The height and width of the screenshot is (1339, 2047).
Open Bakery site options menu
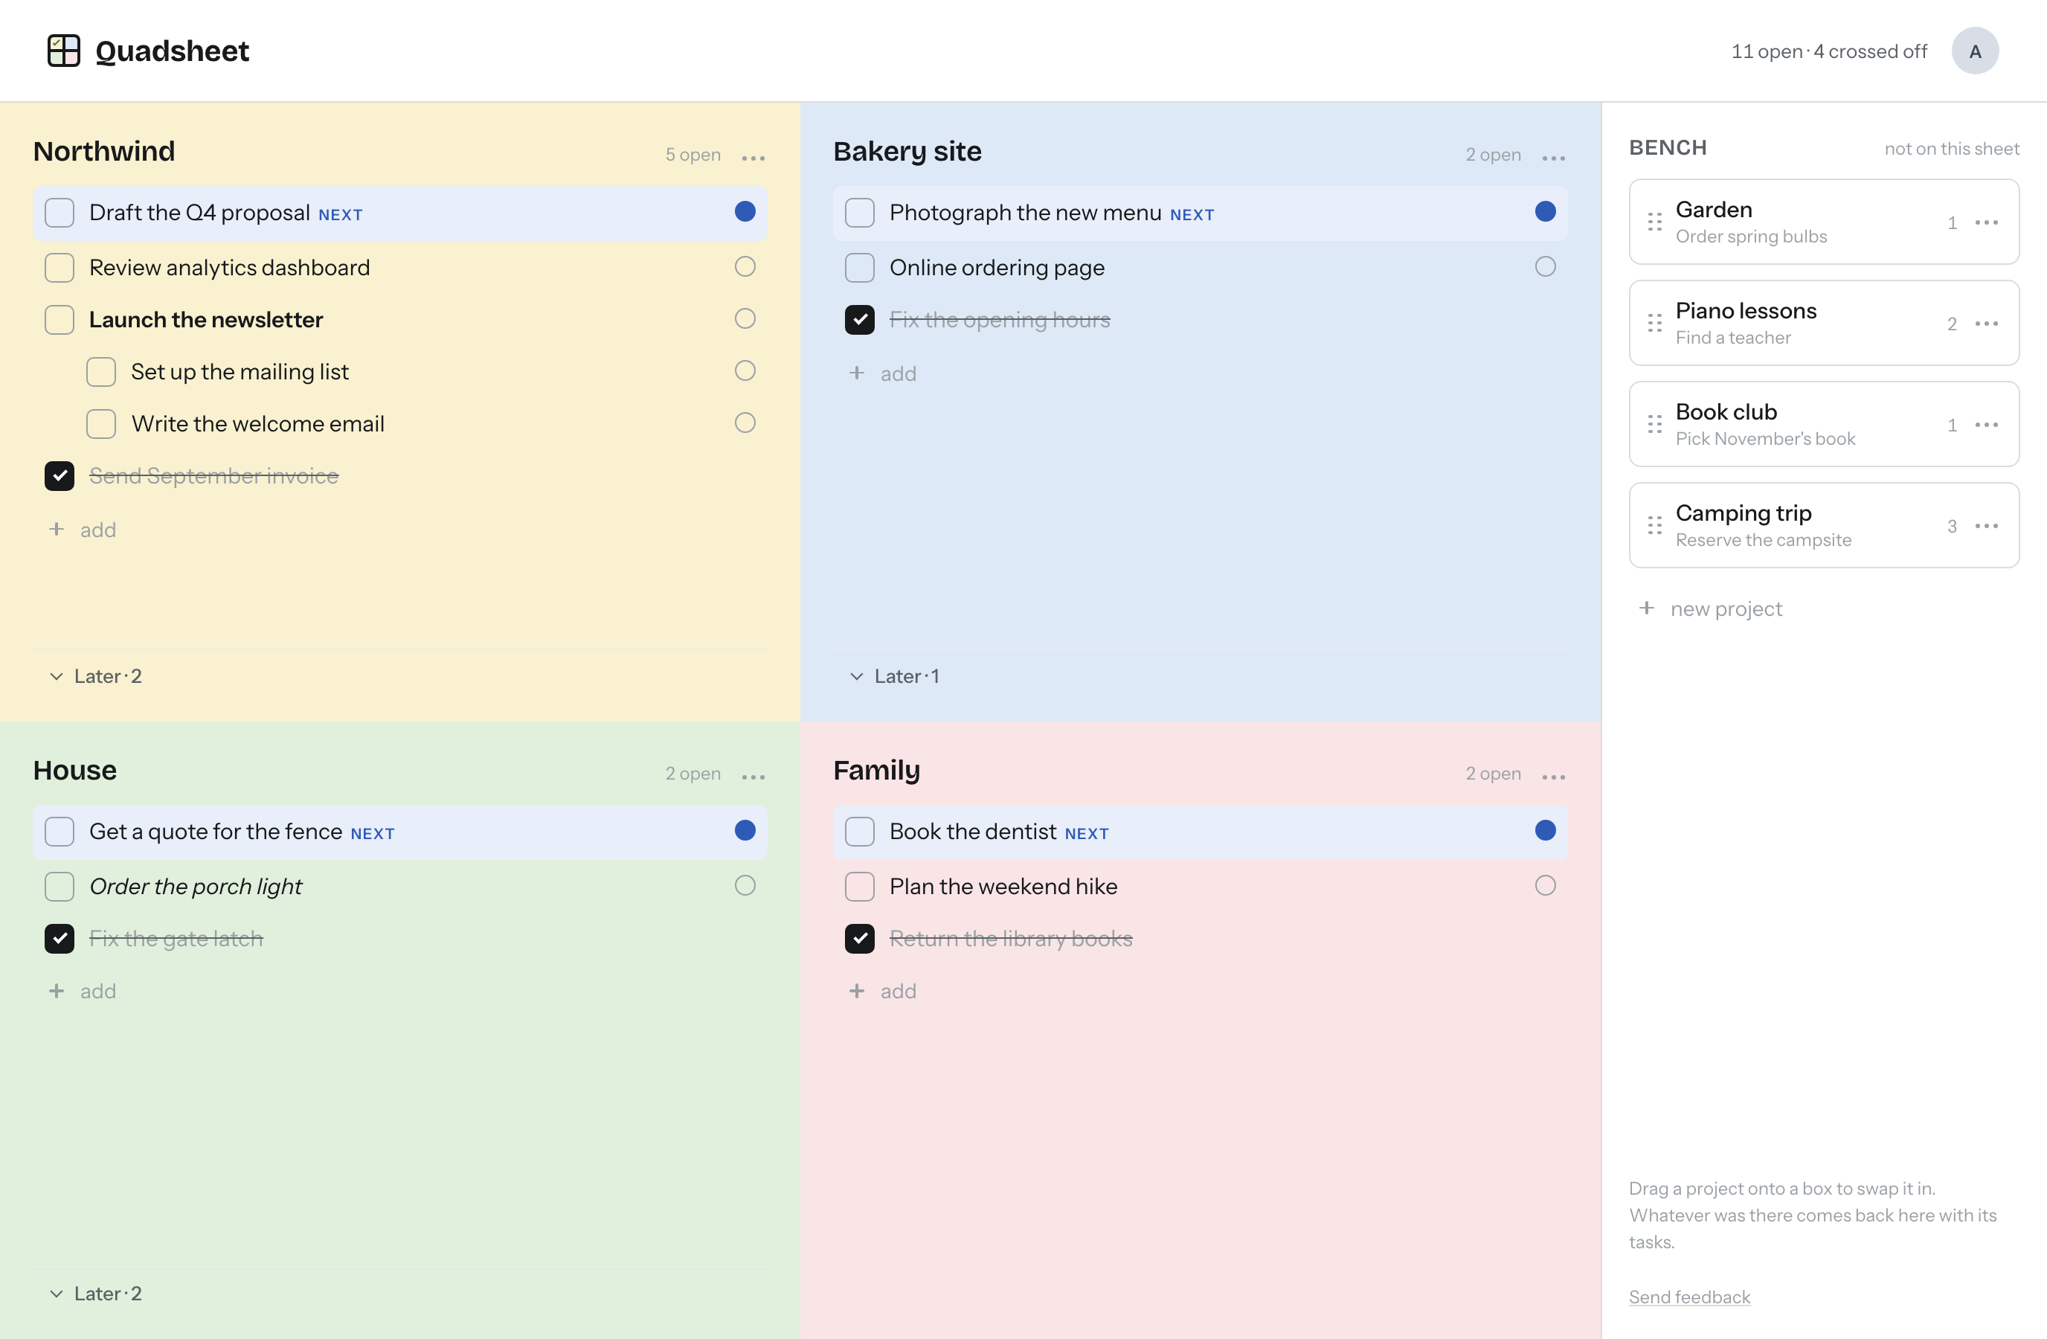1552,158
